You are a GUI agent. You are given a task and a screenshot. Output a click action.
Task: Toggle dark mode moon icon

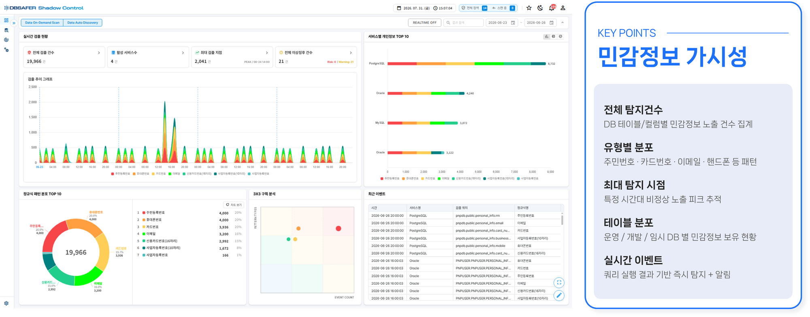pos(540,8)
